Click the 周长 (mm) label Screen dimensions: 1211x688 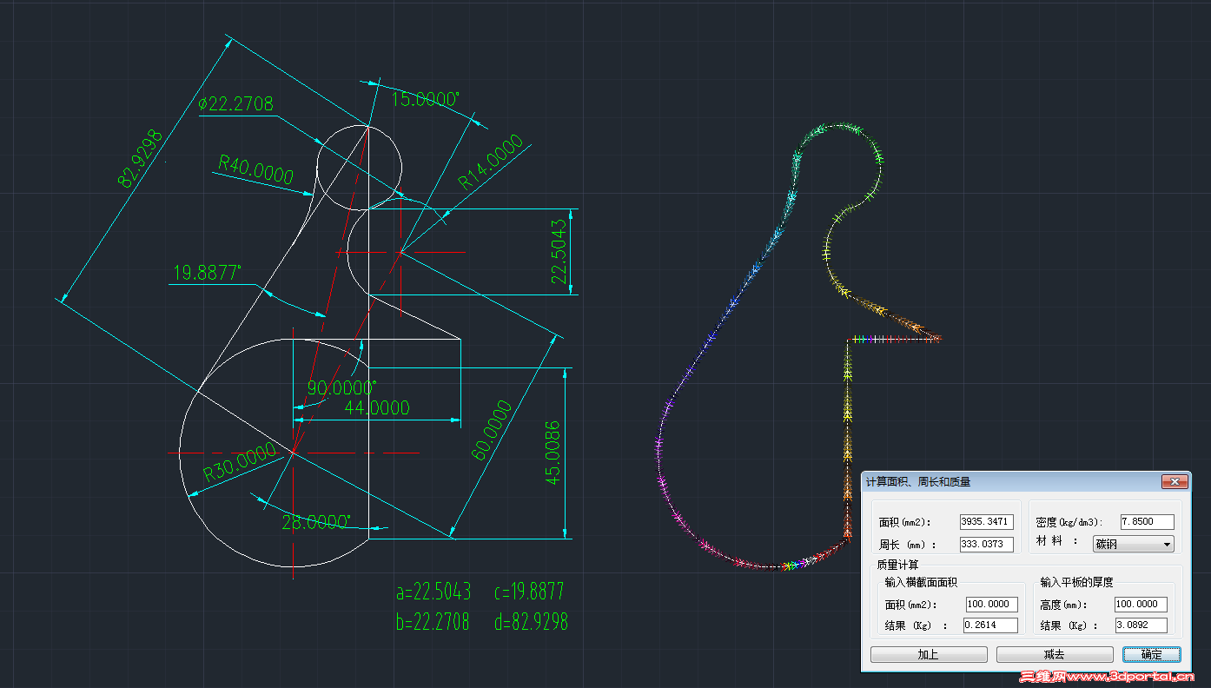point(908,545)
